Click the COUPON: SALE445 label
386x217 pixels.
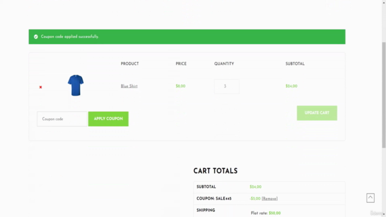(214, 198)
